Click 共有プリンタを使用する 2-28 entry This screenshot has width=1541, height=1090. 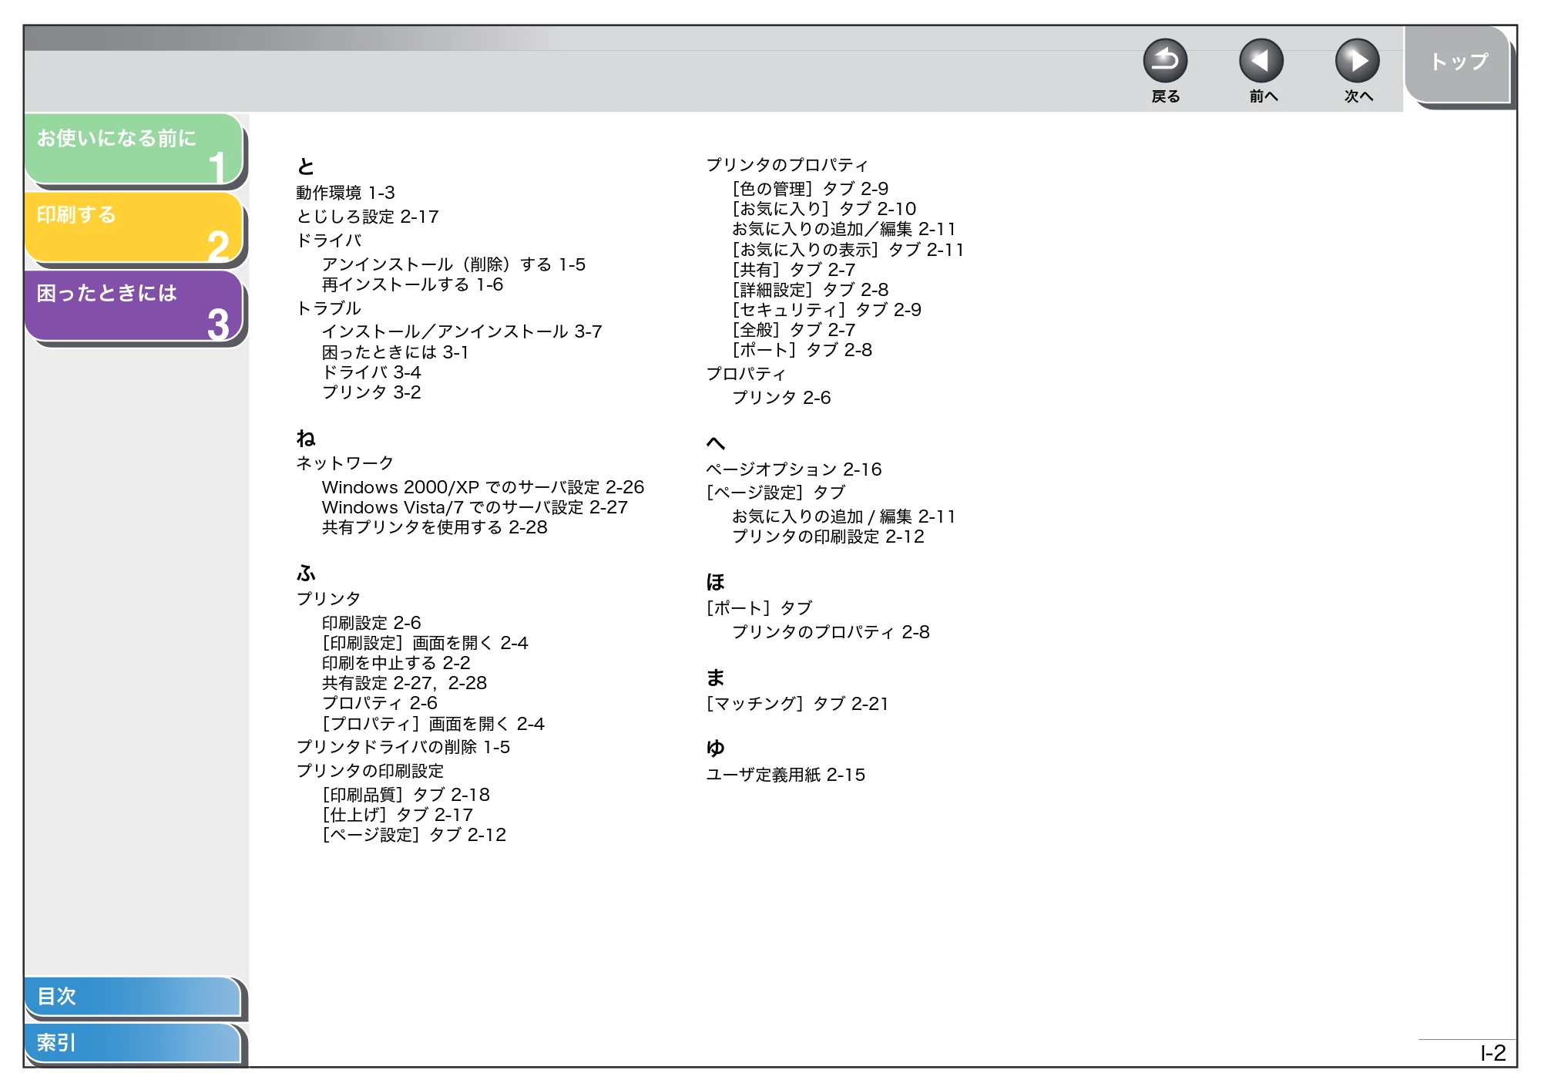435,527
